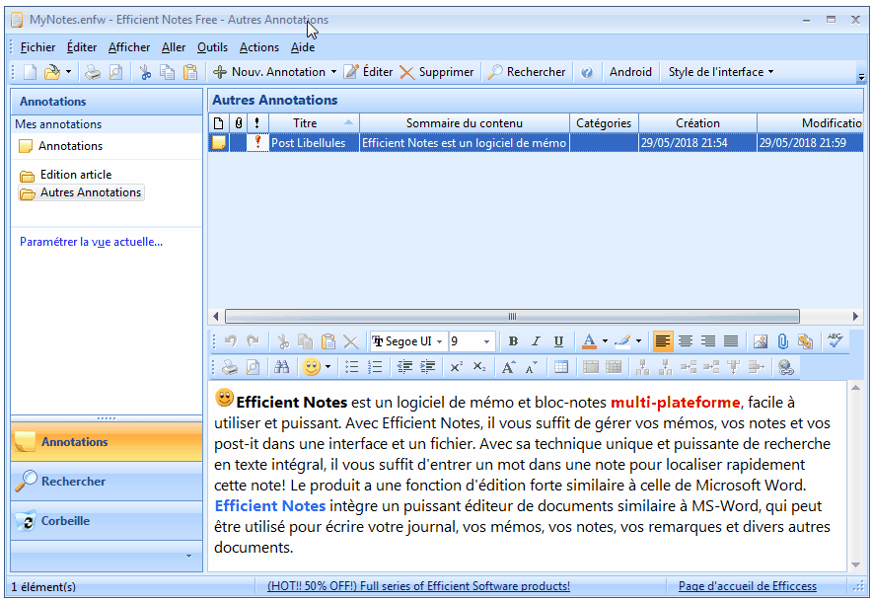
Task: Expand the font color dropdown arrow
Action: 605,341
